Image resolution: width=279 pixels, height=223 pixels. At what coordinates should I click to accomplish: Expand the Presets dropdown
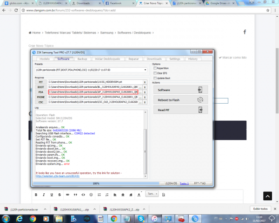[145, 70]
